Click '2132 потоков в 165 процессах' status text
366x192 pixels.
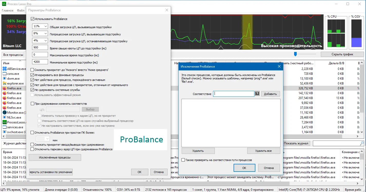point(166,190)
